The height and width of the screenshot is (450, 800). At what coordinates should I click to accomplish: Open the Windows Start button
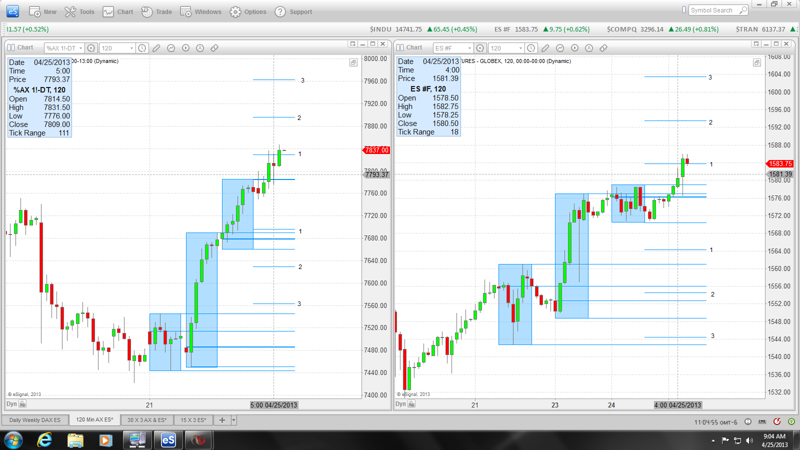click(x=13, y=440)
